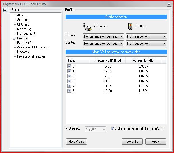Expand the Profiles tree node
This screenshot has height=153, width=174.
pos(14,38)
